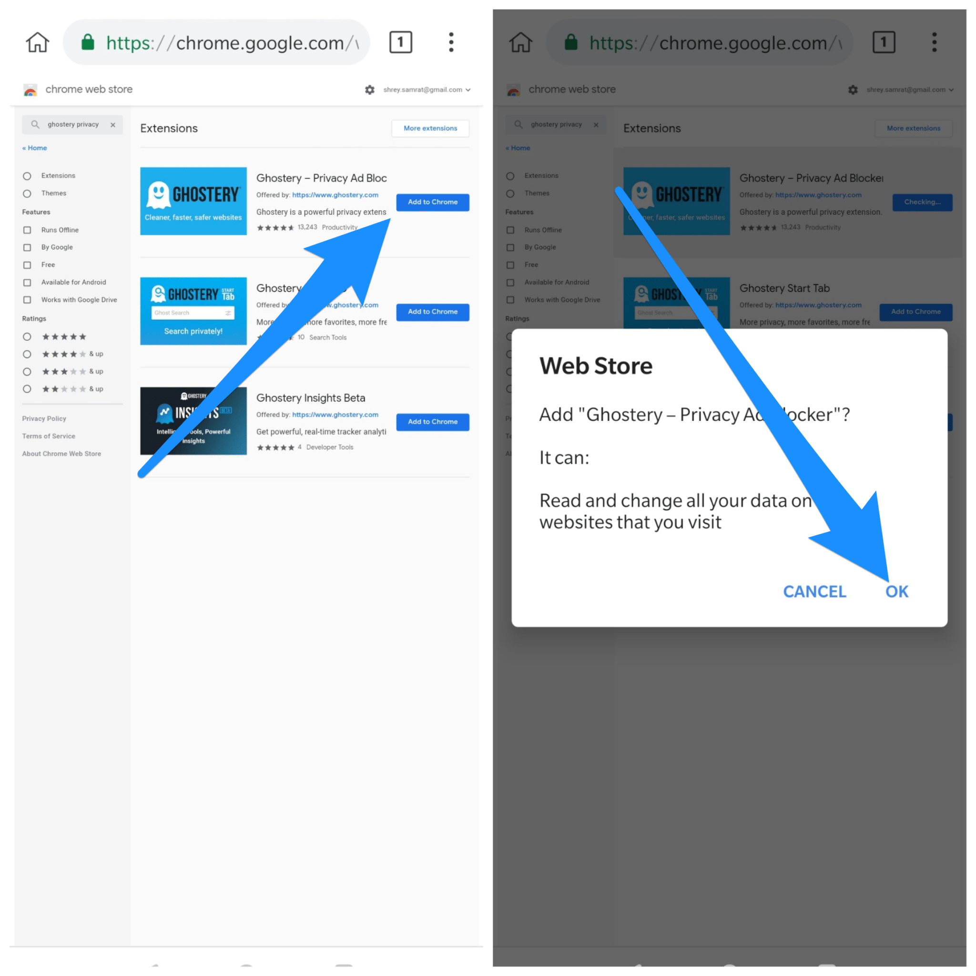Screen dimensions: 976x976
Task: Enable the Runs Offline filter checkbox
Action: point(27,230)
